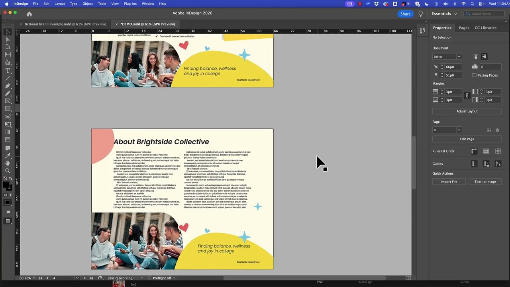Select the Type tool

point(8,71)
